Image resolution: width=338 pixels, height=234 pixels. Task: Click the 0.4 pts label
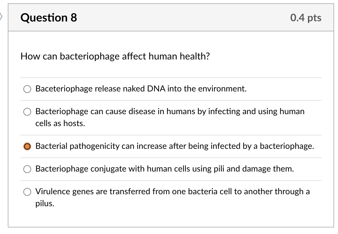[x=306, y=18]
